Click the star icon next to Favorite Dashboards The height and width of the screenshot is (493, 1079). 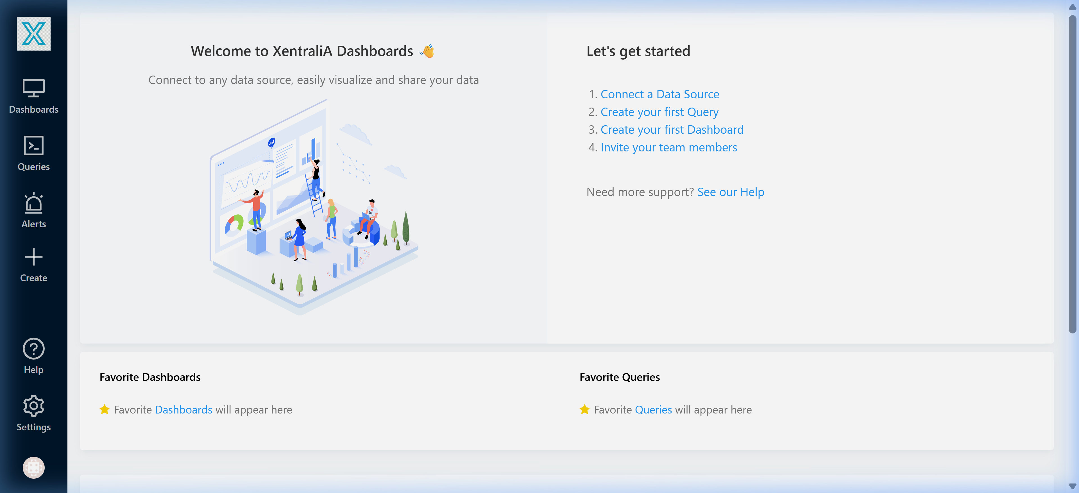104,409
